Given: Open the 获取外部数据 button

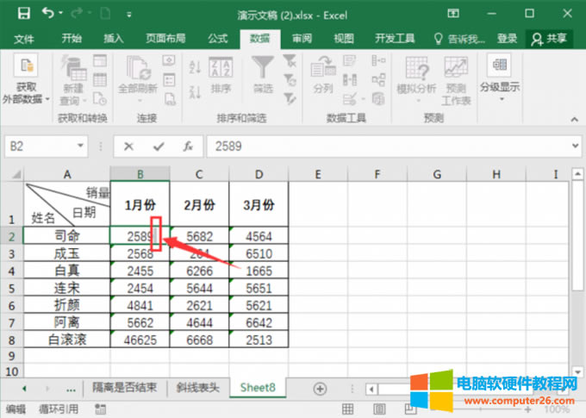Looking at the screenshot, I should [26, 81].
